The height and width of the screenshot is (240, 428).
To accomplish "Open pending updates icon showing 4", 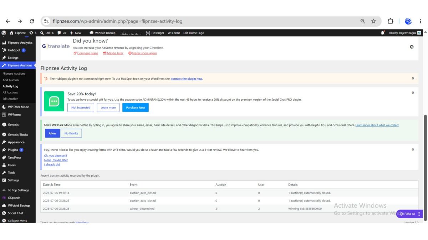I will [33, 33].
